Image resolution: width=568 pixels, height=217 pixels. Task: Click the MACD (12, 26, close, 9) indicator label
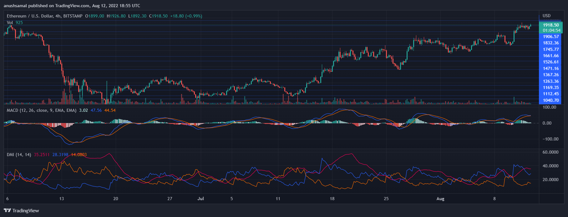42,110
